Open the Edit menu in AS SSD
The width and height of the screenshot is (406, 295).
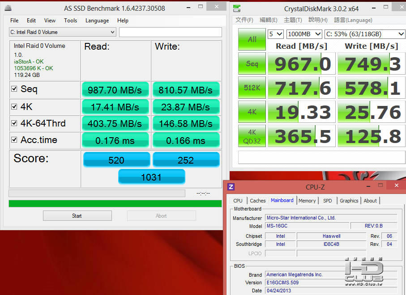tap(31, 21)
